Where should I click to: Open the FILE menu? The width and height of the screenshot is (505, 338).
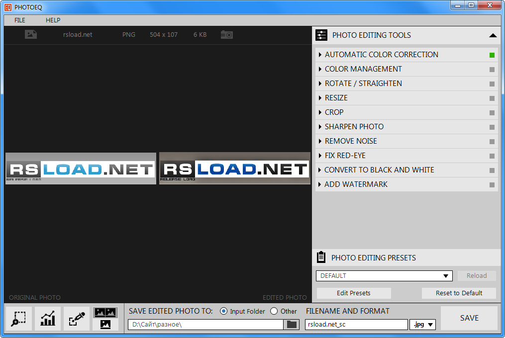pos(19,20)
